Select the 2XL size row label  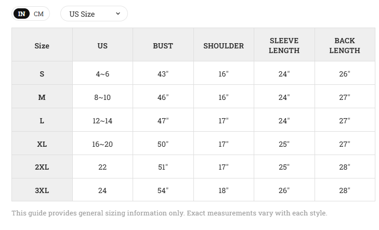tap(42, 167)
